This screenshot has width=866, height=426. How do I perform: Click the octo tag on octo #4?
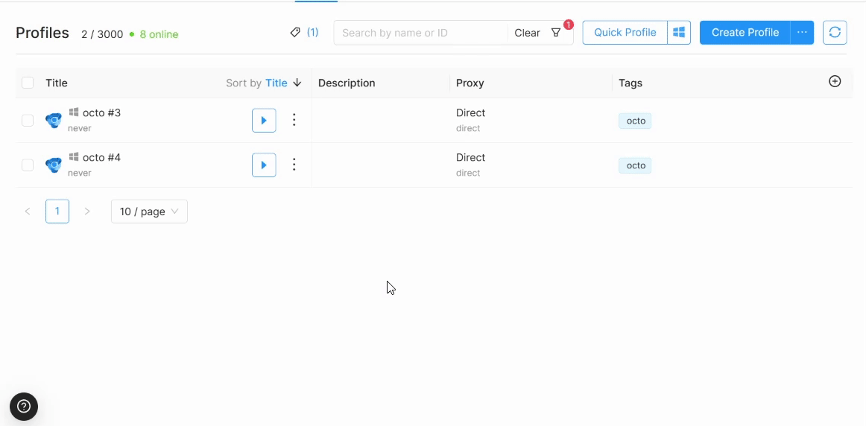(x=635, y=165)
